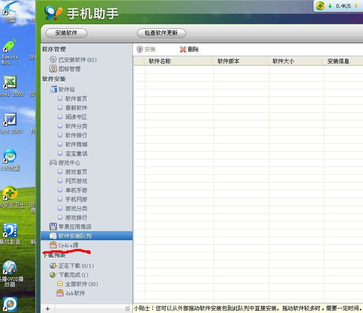The width and height of the screenshot is (363, 313).
Task: Open the Cydia源 deb item
Action: tap(64, 245)
